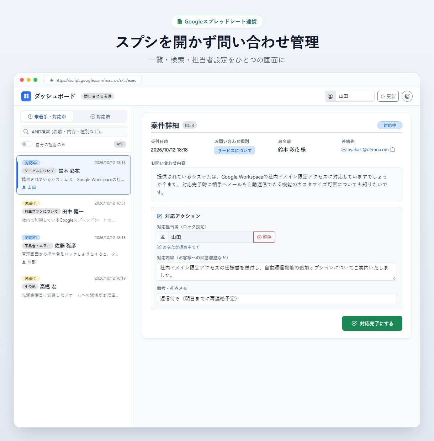Image resolution: width=434 pixels, height=441 pixels.
Task: Click the 対応中 badge on 佐藤 雅彦's card
Action: (31, 238)
